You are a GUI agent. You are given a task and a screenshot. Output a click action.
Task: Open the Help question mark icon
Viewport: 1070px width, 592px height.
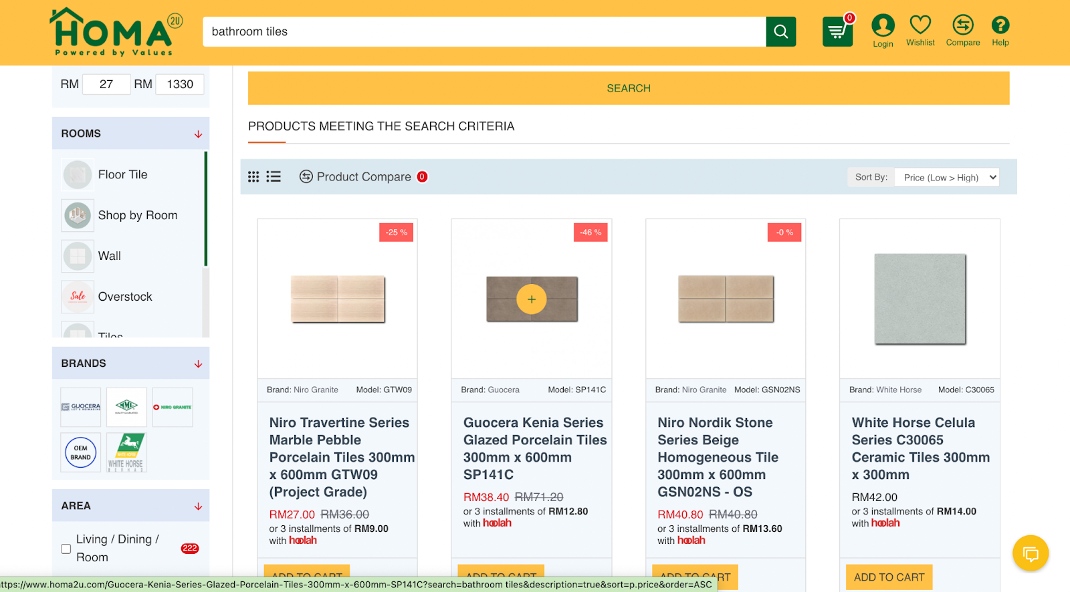pyautogui.click(x=1000, y=25)
